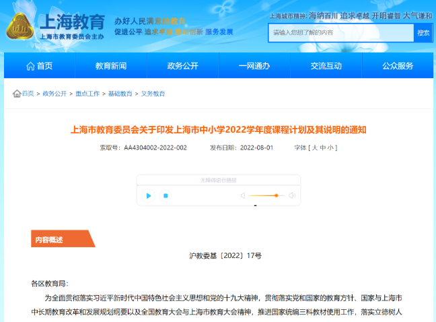Open the 交流互动 navigation tab
This screenshot has height=322, width=436.
tap(326, 66)
